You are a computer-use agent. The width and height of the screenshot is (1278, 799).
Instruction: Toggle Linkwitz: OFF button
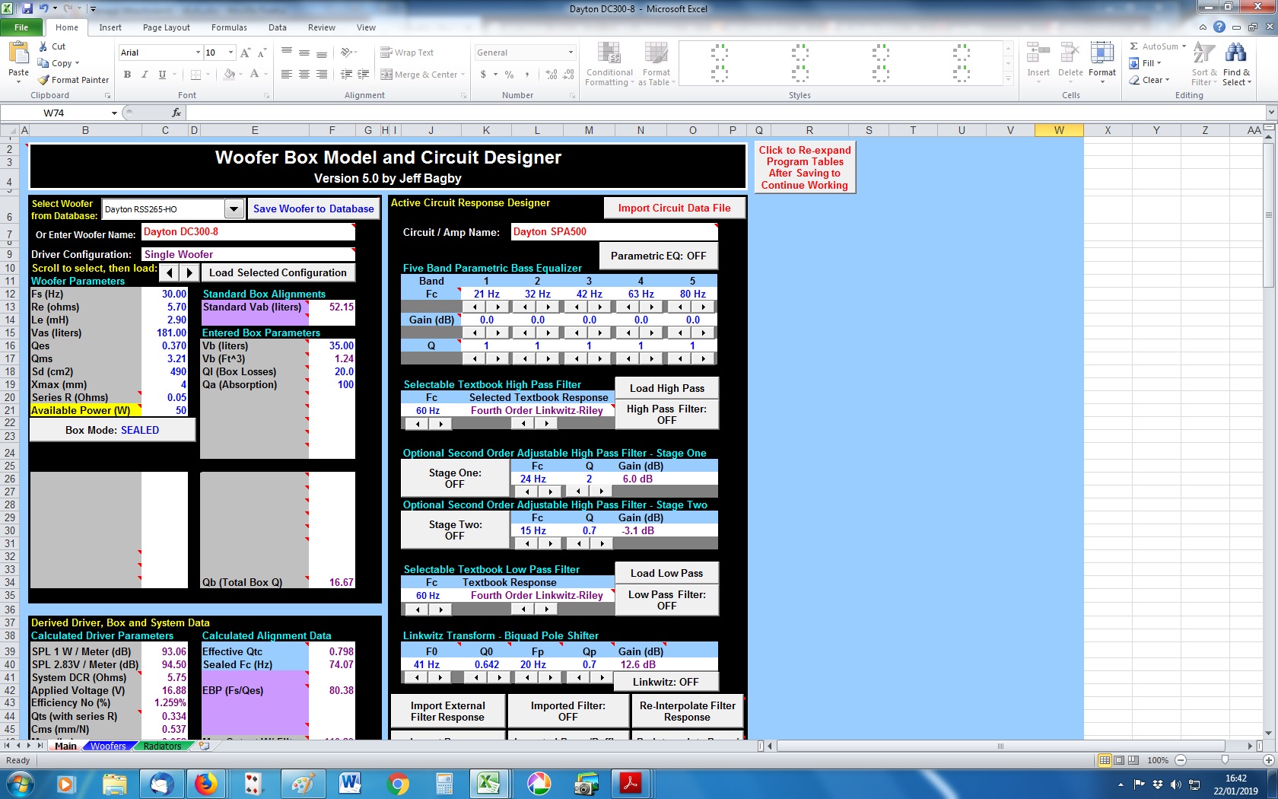666,682
